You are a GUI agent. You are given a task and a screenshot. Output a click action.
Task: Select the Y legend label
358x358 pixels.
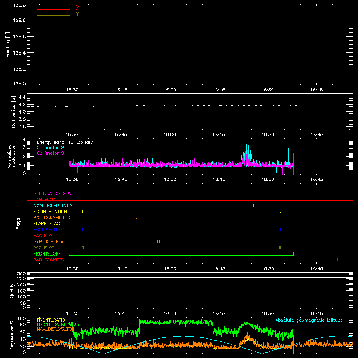[77, 14]
